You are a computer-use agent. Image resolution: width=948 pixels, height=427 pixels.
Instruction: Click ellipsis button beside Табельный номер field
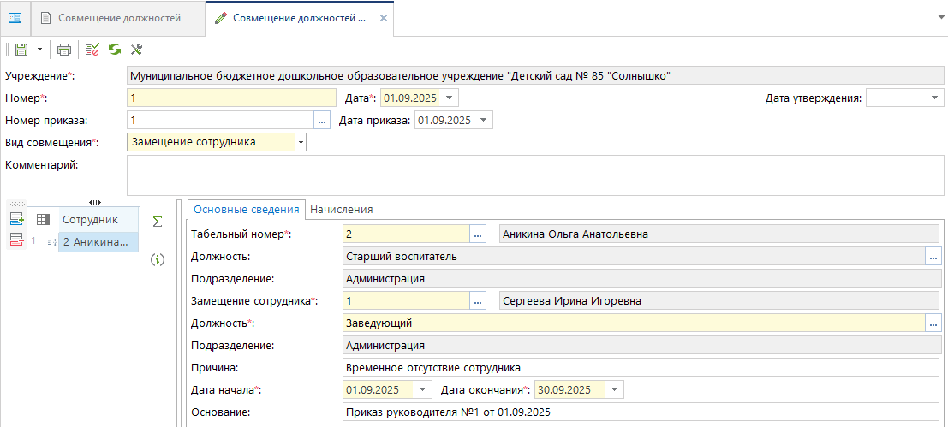click(479, 234)
